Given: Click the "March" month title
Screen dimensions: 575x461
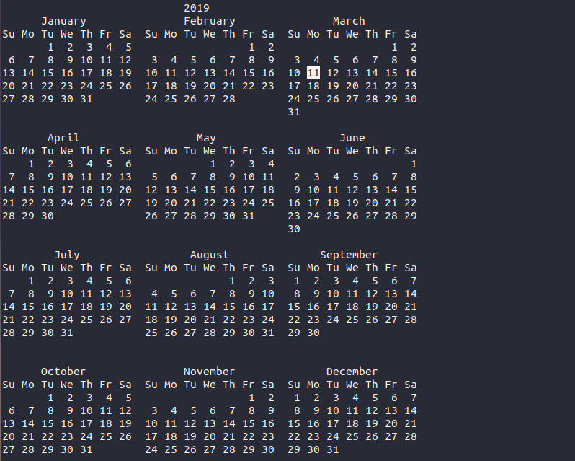Looking at the screenshot, I should 349,21.
